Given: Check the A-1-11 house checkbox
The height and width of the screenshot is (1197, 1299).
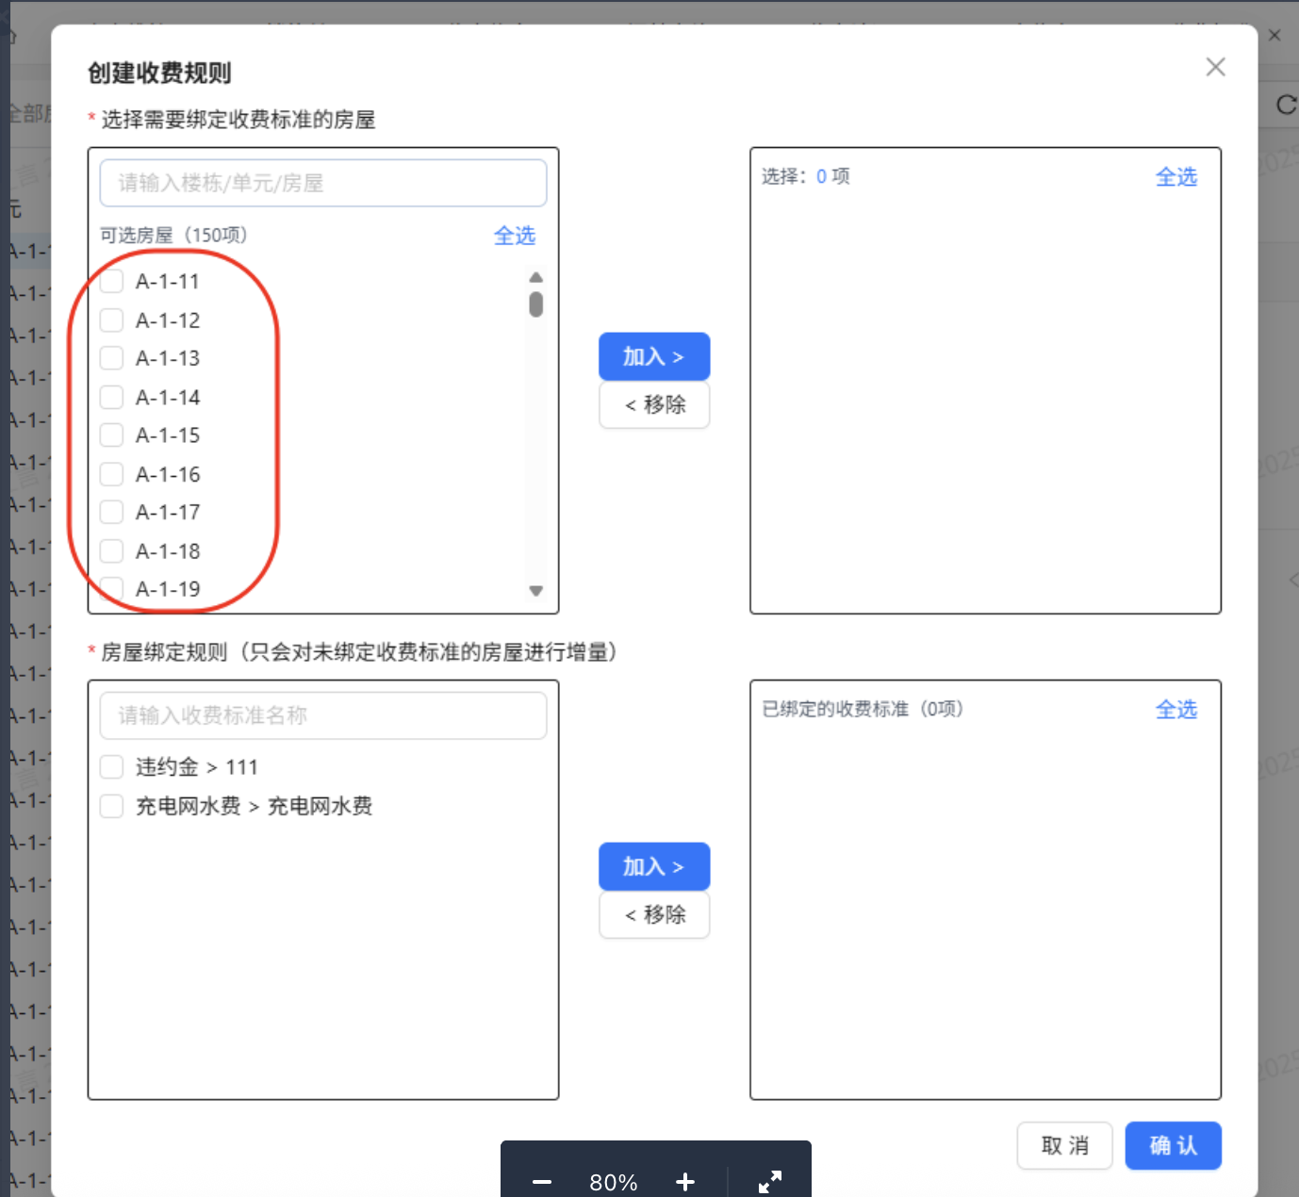Looking at the screenshot, I should [x=112, y=282].
